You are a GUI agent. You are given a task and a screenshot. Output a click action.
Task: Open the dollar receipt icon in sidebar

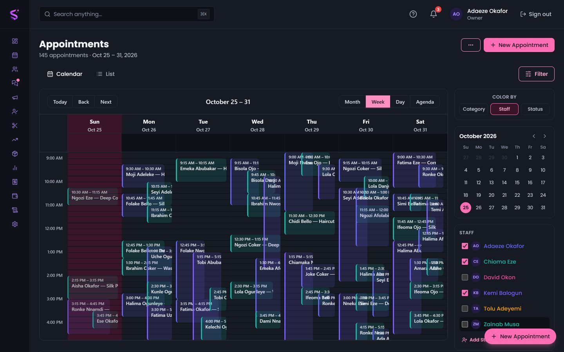(x=15, y=182)
